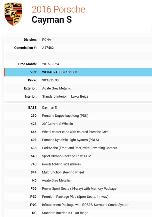Select production date '2015-08-24'
This screenshot has width=152, height=217.
(51, 64)
